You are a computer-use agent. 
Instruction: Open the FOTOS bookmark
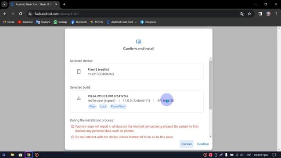pyautogui.click(x=97, y=22)
